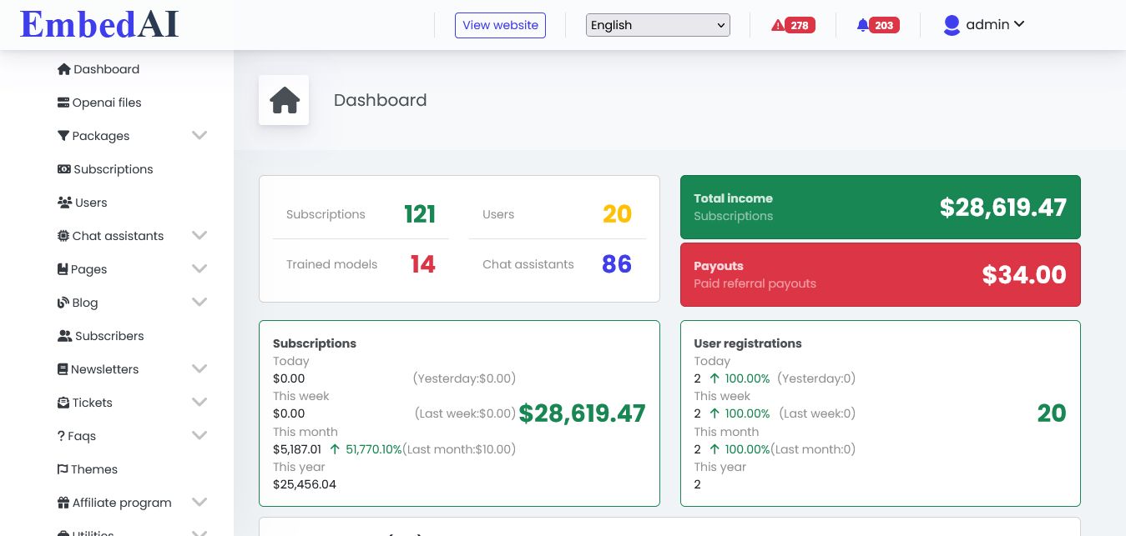This screenshot has height=536, width=1126.
Task: Click the View website button
Action: (500, 25)
